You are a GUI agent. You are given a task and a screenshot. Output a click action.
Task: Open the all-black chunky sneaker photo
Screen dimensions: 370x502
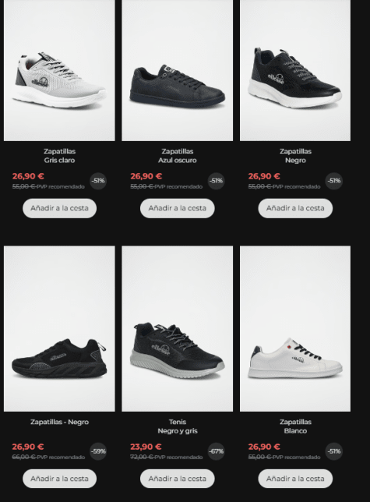click(59, 328)
